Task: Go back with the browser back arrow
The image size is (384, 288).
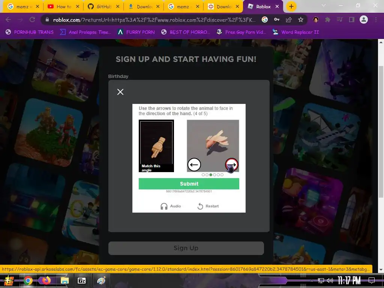Action: coord(8,19)
